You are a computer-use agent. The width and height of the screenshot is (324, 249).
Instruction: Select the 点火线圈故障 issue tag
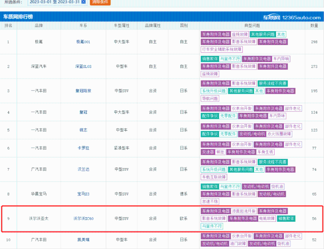click(279, 134)
